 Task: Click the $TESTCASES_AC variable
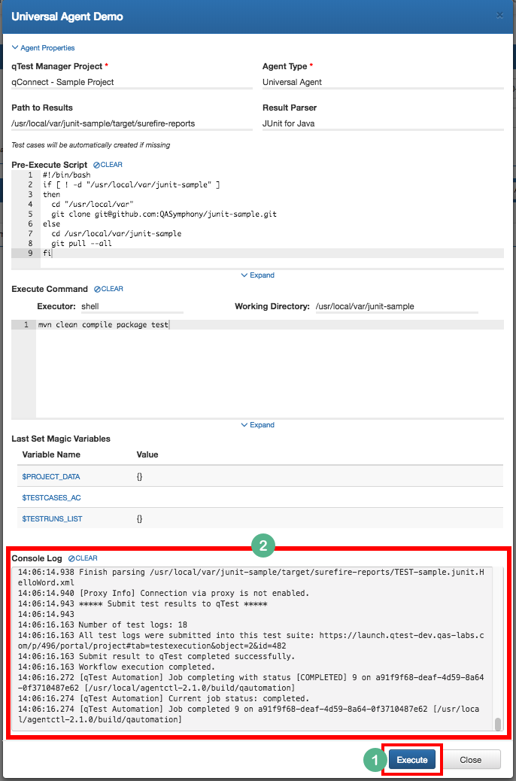51,497
